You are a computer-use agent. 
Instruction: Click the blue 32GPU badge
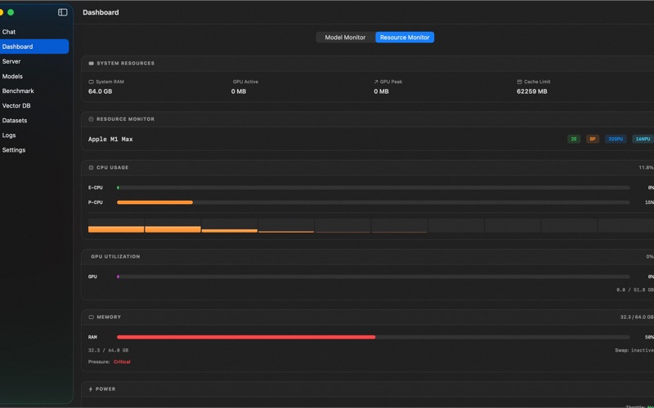coord(616,139)
